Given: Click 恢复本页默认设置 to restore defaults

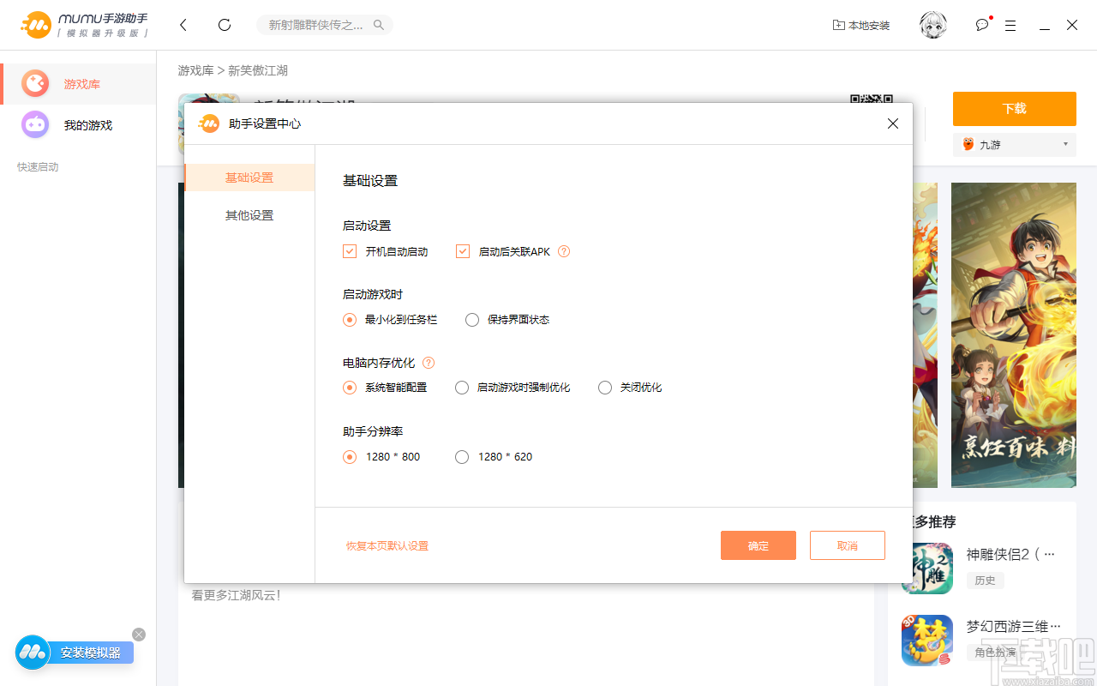Looking at the screenshot, I should 387,545.
